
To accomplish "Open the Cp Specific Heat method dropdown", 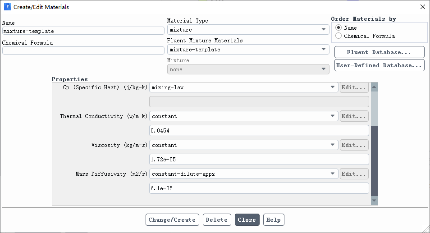I will tap(243, 87).
